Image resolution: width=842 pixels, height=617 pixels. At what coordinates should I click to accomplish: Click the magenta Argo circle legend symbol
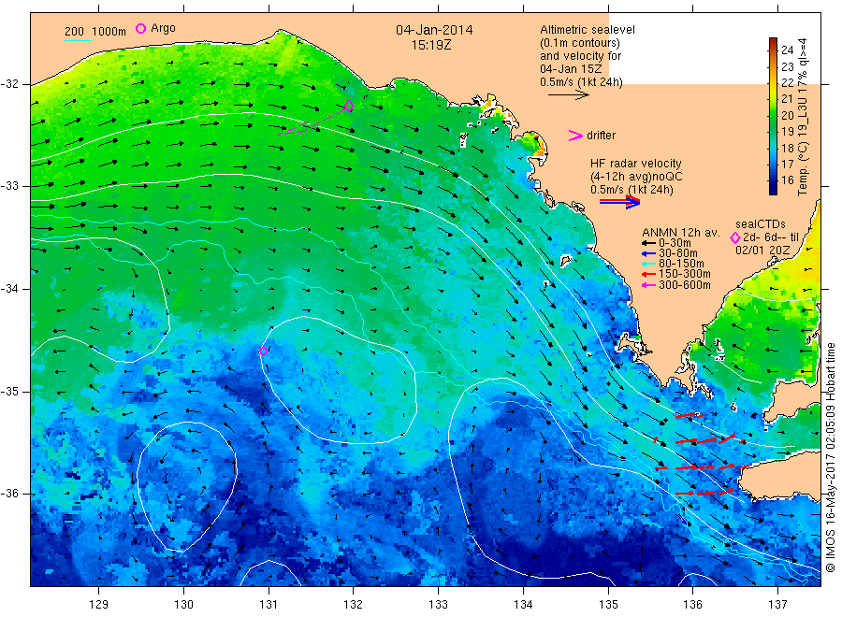pyautogui.click(x=140, y=28)
